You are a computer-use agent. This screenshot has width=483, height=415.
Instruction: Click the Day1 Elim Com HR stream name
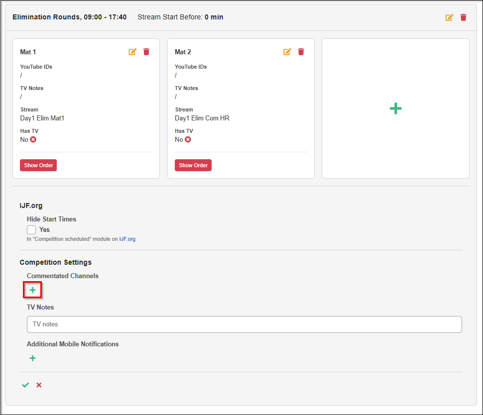202,118
